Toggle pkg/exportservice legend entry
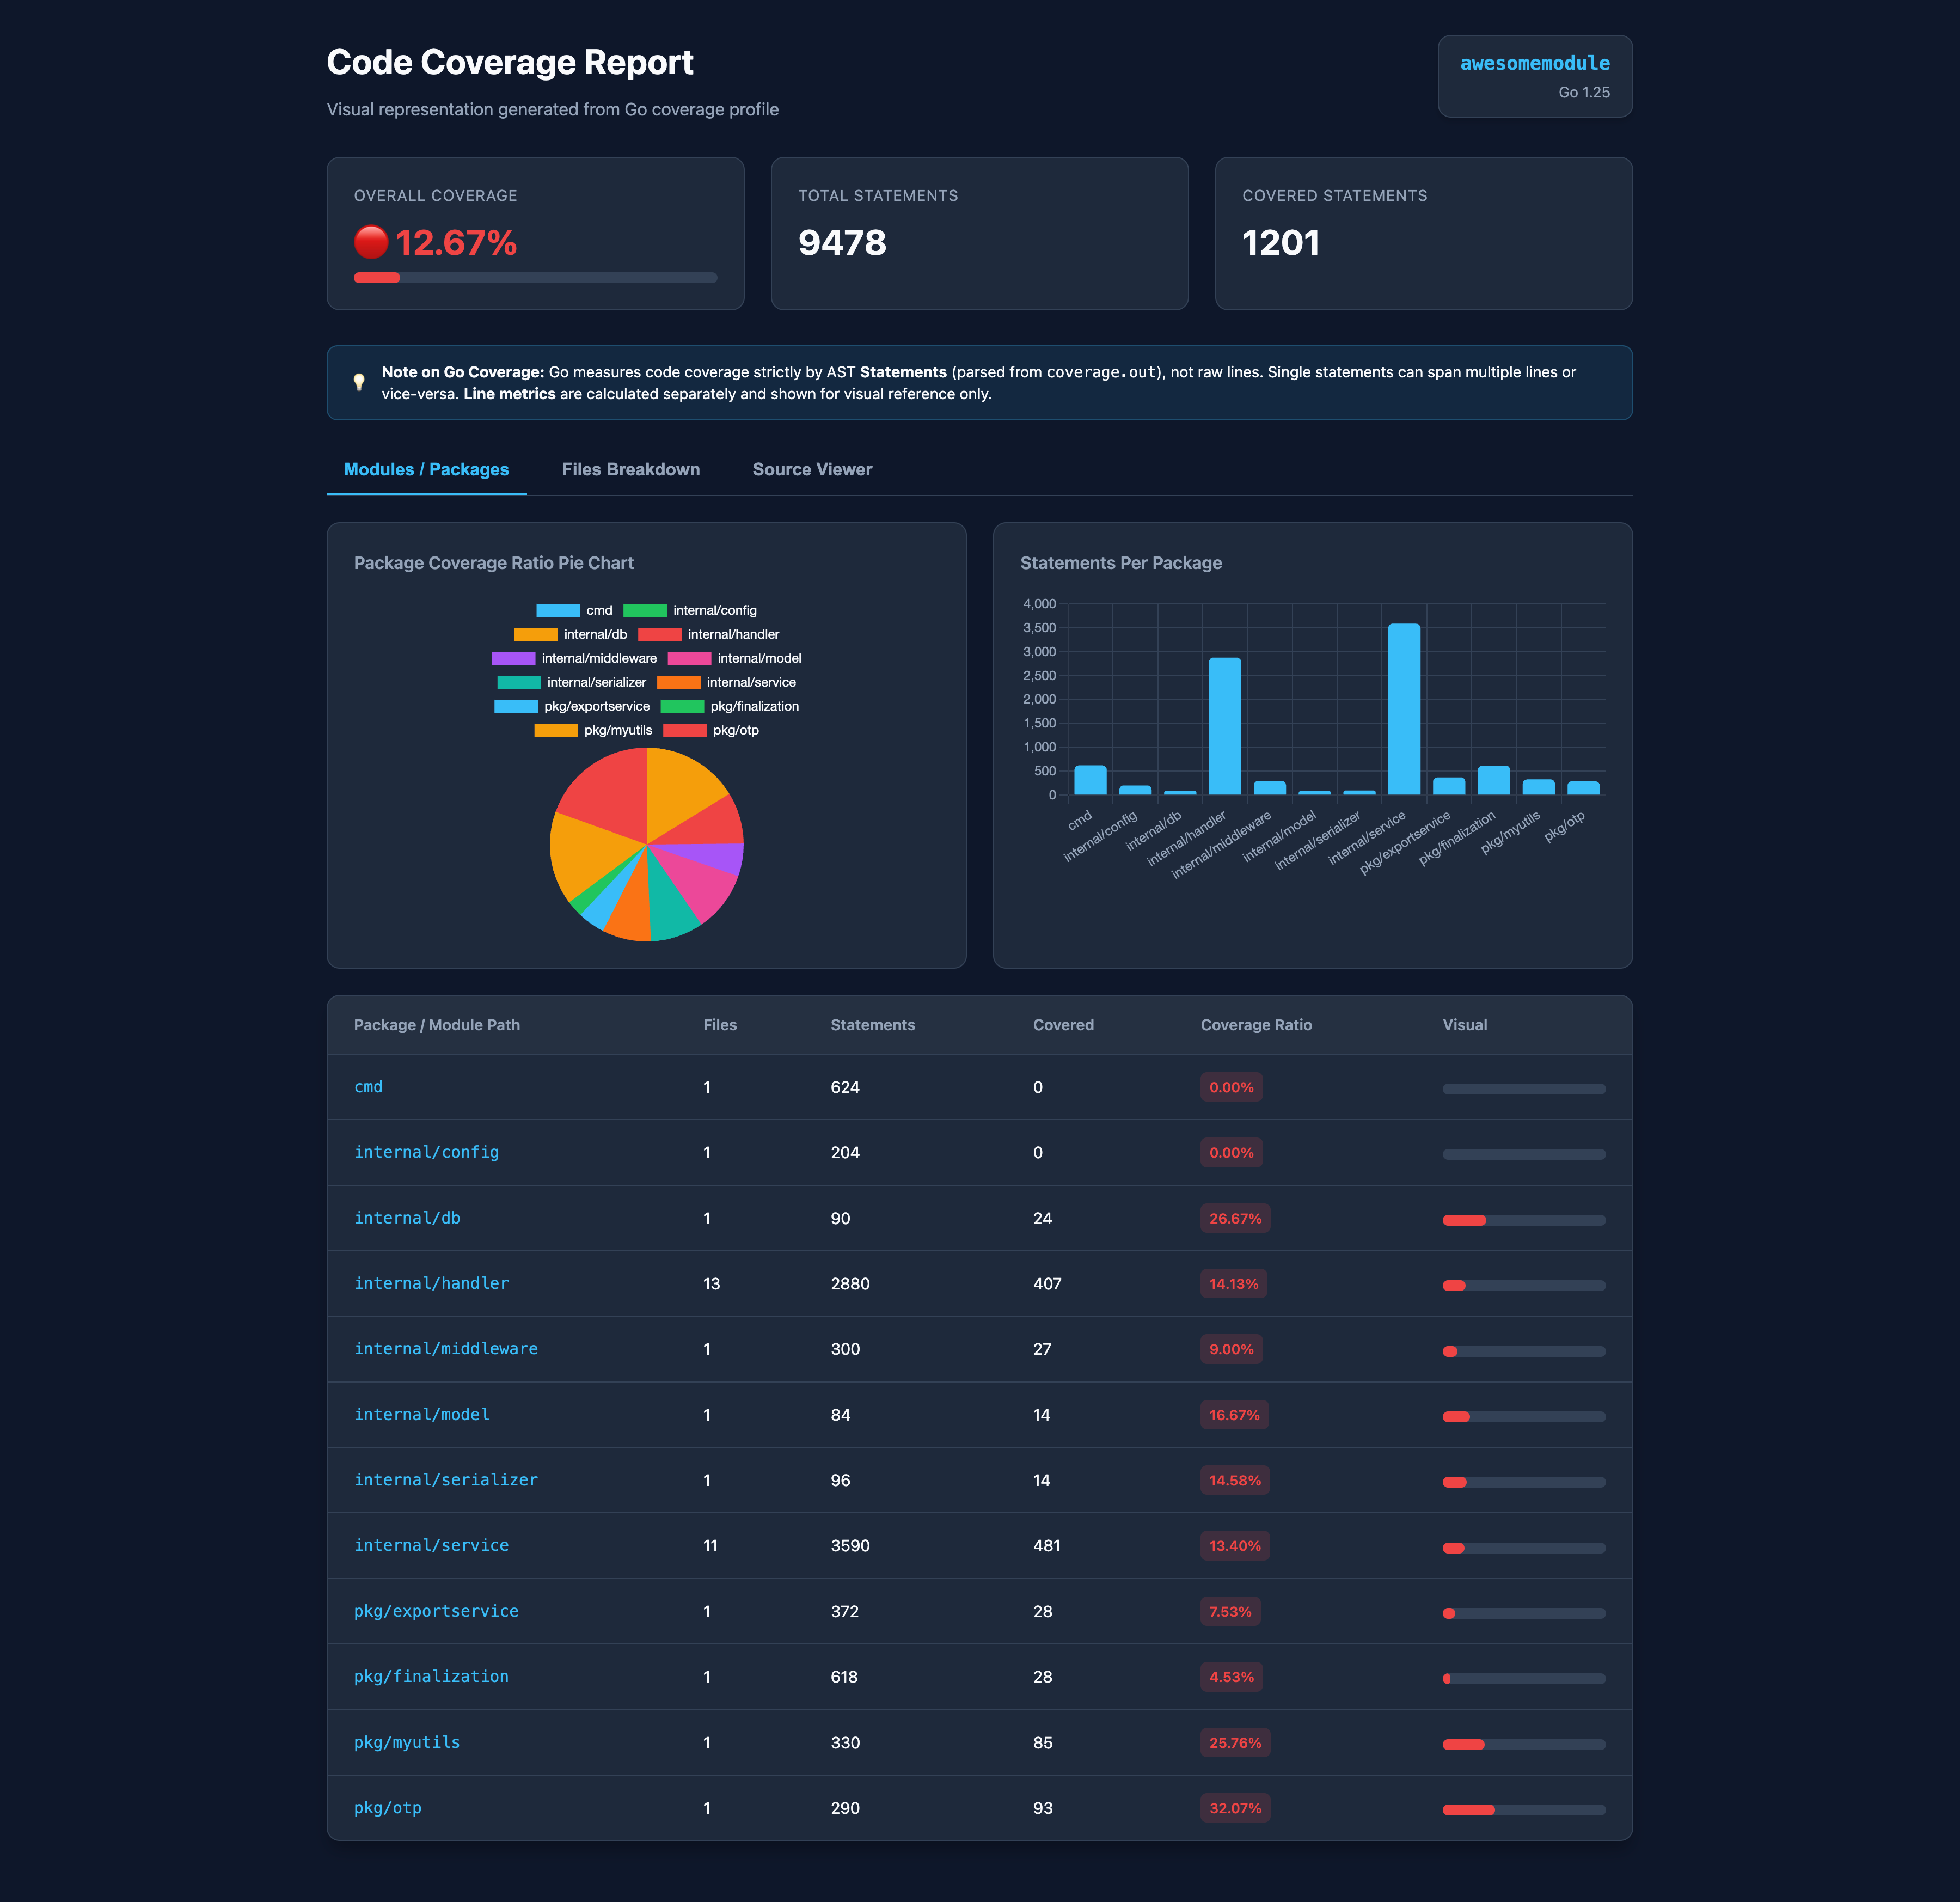Image resolution: width=1960 pixels, height=1902 pixels. (x=572, y=706)
